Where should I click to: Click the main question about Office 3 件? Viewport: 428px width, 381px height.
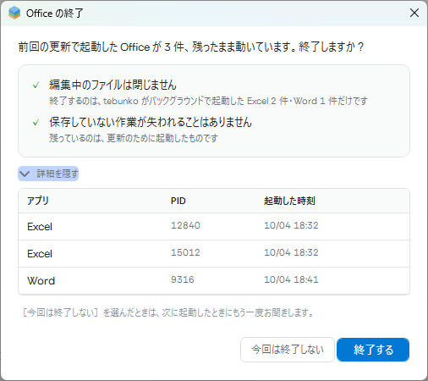tap(191, 47)
